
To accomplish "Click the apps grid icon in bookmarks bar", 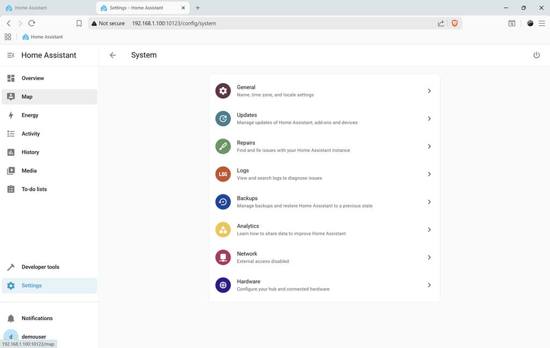I will pyautogui.click(x=8, y=37).
